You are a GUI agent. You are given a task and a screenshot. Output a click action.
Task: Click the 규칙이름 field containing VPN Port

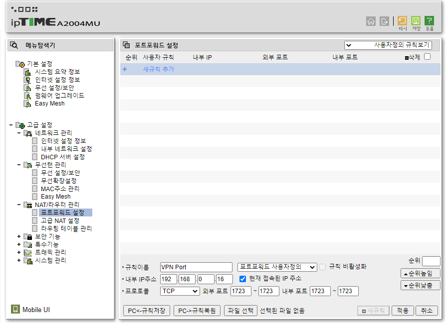197,267
